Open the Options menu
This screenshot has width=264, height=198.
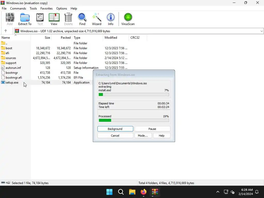click(62, 9)
